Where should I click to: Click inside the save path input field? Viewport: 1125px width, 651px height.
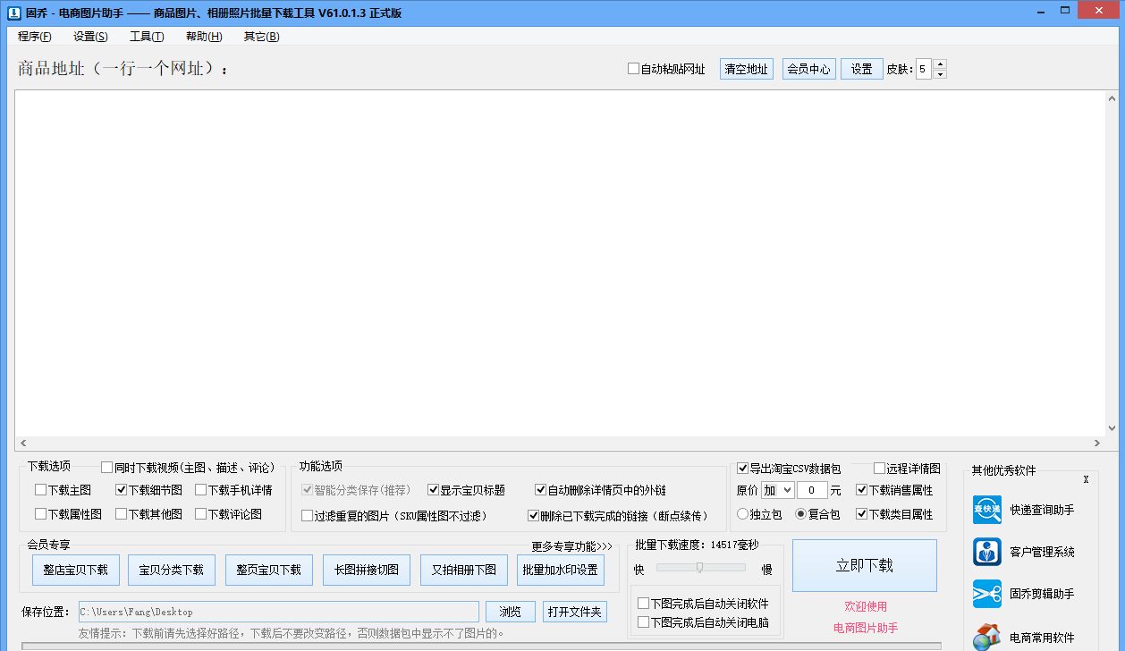click(x=277, y=612)
